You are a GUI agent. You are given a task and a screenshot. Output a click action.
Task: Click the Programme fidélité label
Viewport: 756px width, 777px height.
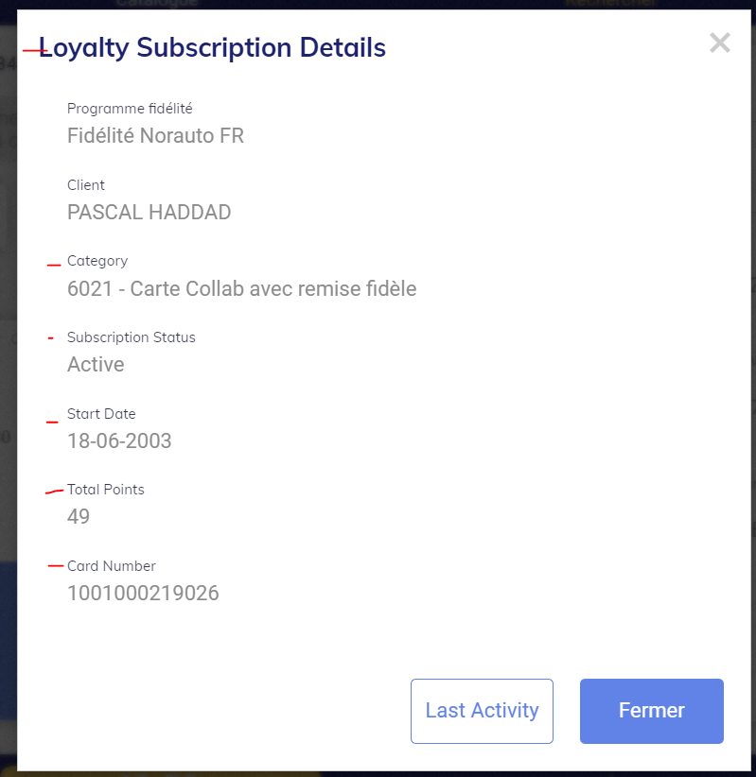[x=130, y=109]
